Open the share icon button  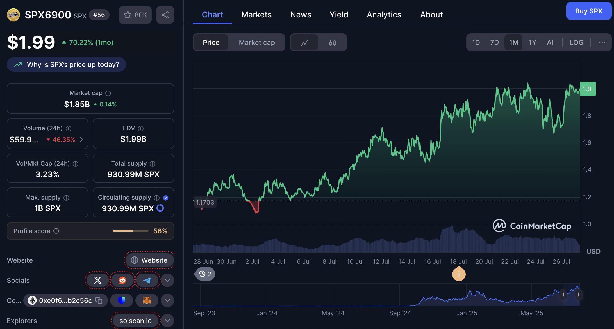[x=165, y=15]
